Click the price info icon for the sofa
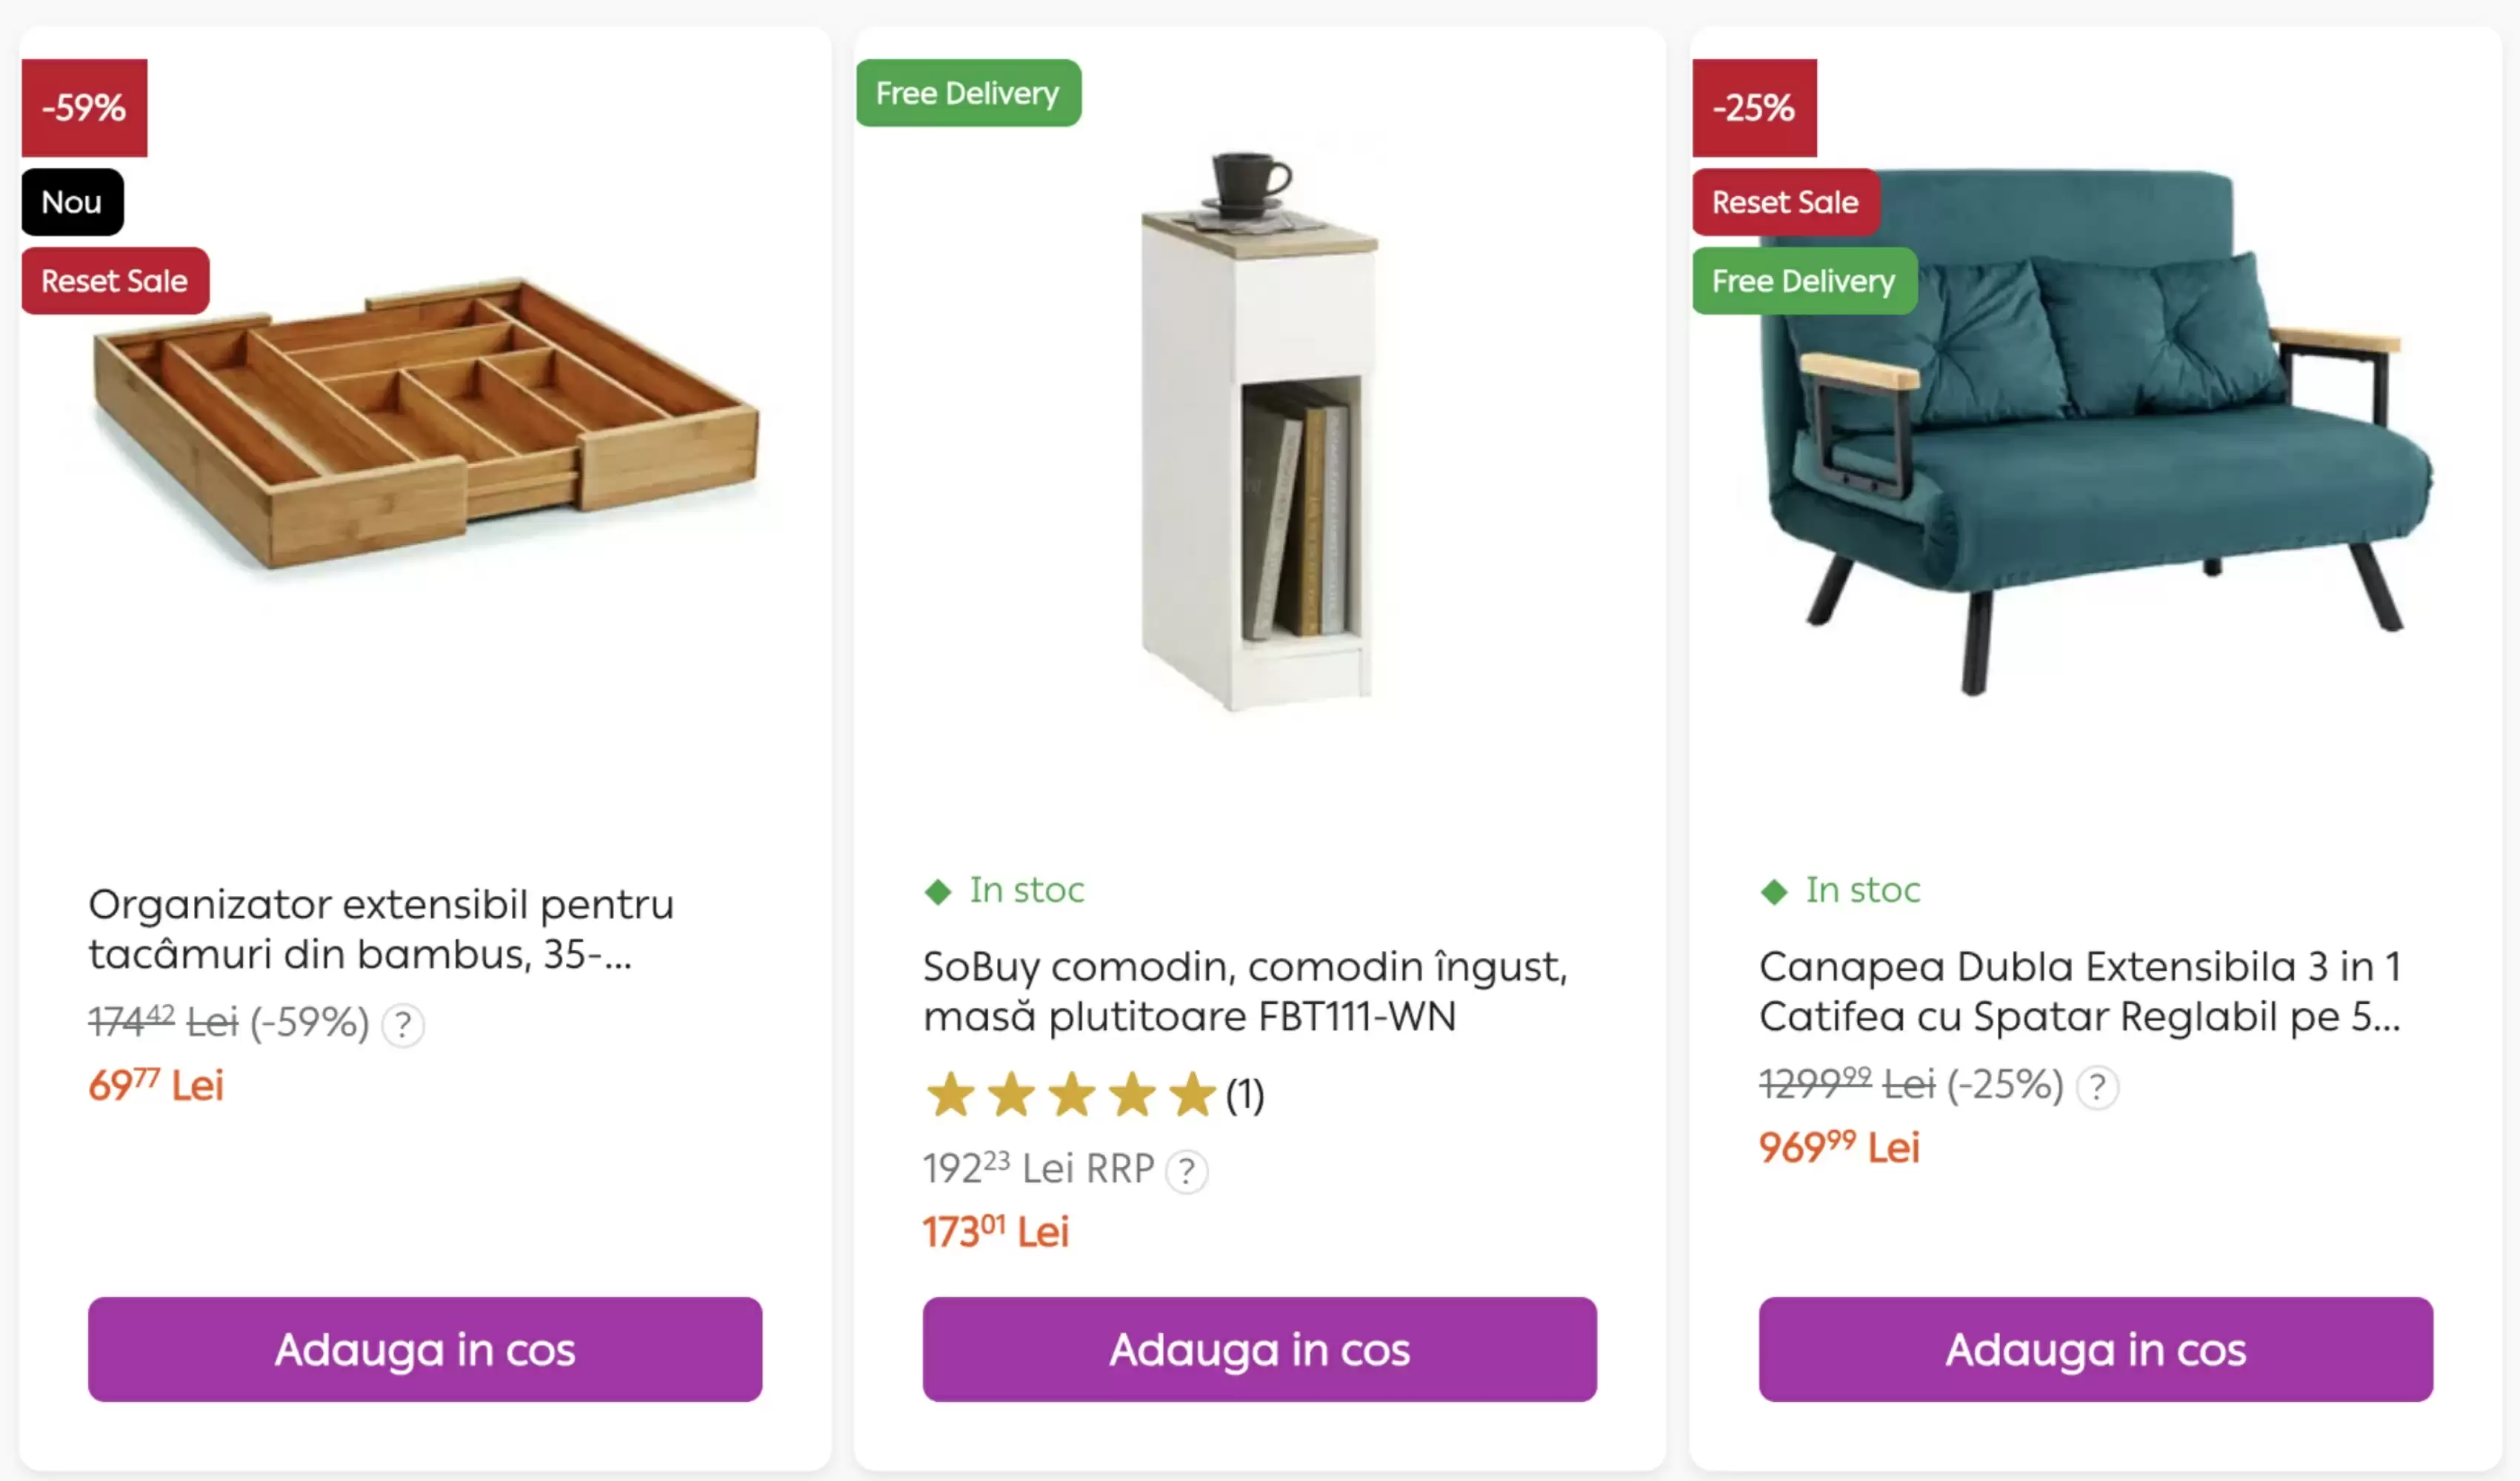The height and width of the screenshot is (1481, 2520). pyautogui.click(x=2097, y=1087)
